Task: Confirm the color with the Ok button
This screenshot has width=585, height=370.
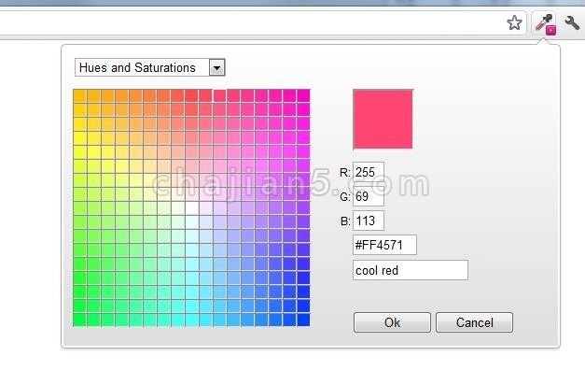Action: (392, 322)
